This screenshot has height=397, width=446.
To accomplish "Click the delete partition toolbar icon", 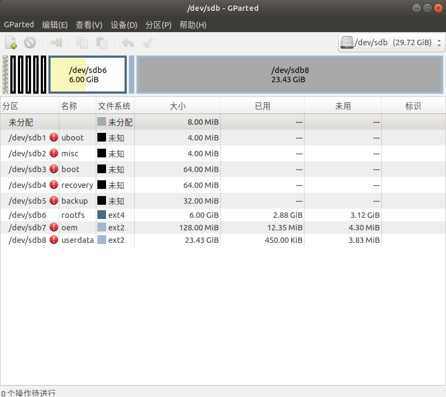I will [29, 42].
